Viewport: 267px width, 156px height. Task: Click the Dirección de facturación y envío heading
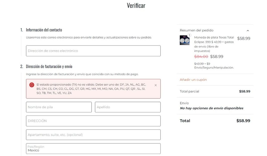pyautogui.click(x=49, y=66)
